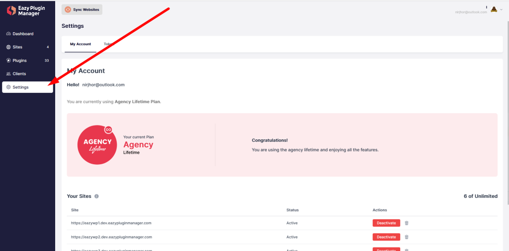The width and height of the screenshot is (509, 251).
Task: Click the Actions column header
Action: [380, 210]
